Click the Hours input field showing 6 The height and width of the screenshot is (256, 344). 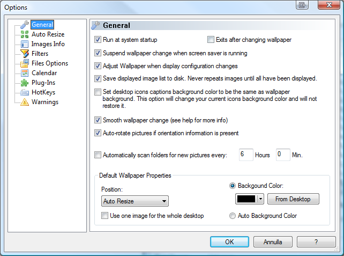(x=246, y=155)
